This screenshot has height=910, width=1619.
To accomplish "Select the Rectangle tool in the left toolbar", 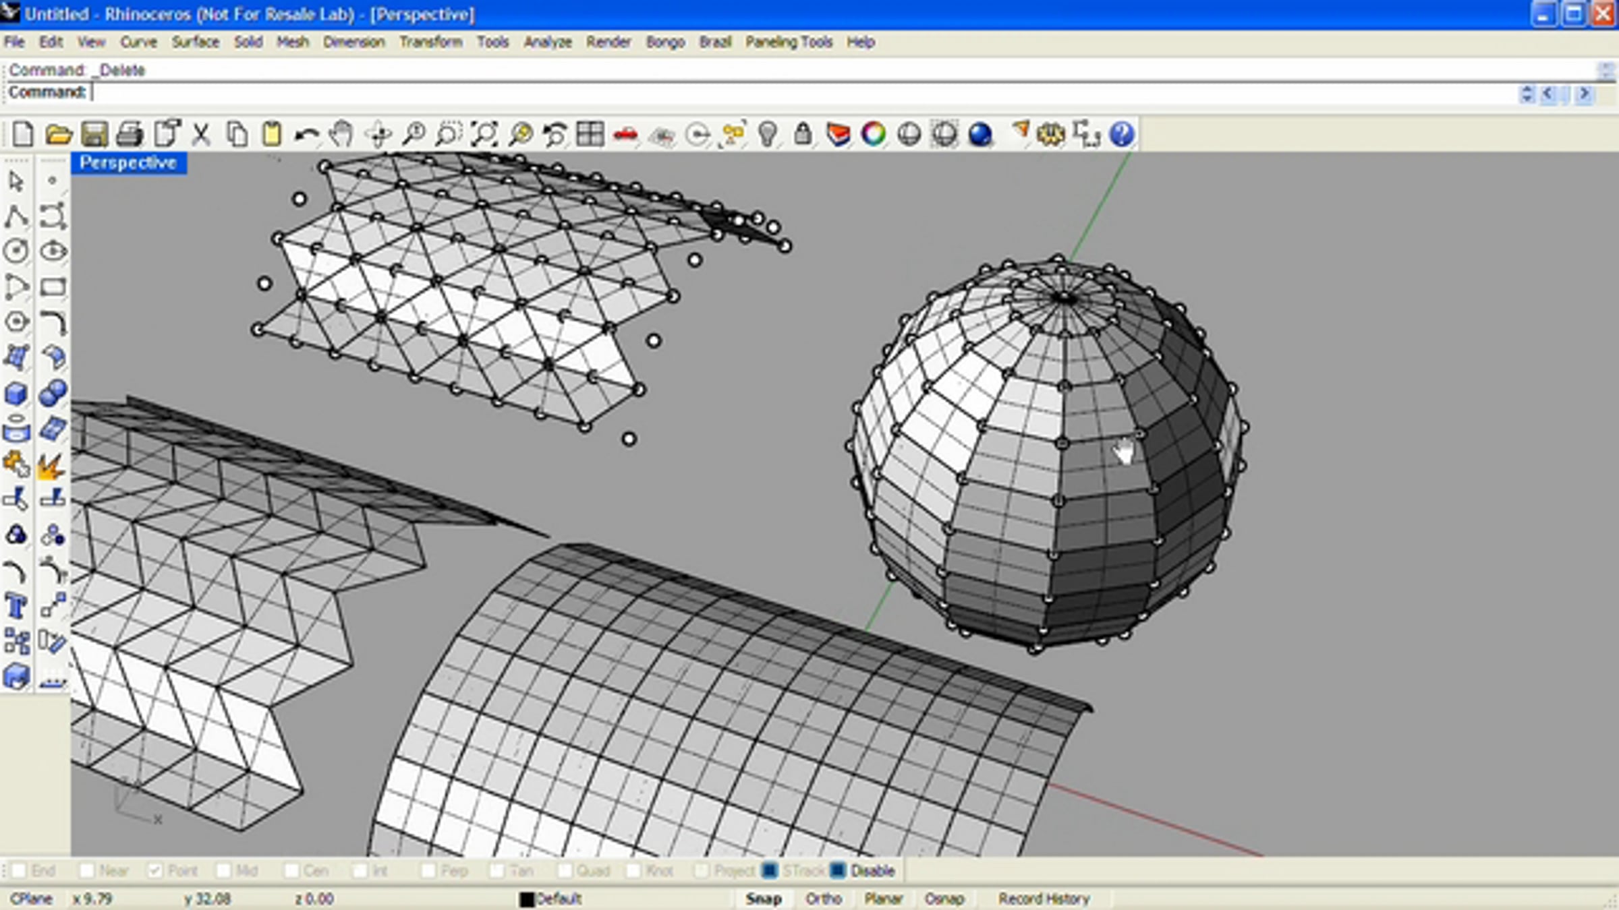I will [53, 287].
